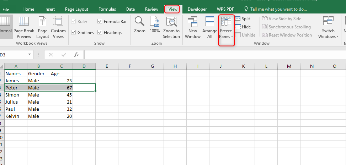Click the age cell with 32

point(62,109)
